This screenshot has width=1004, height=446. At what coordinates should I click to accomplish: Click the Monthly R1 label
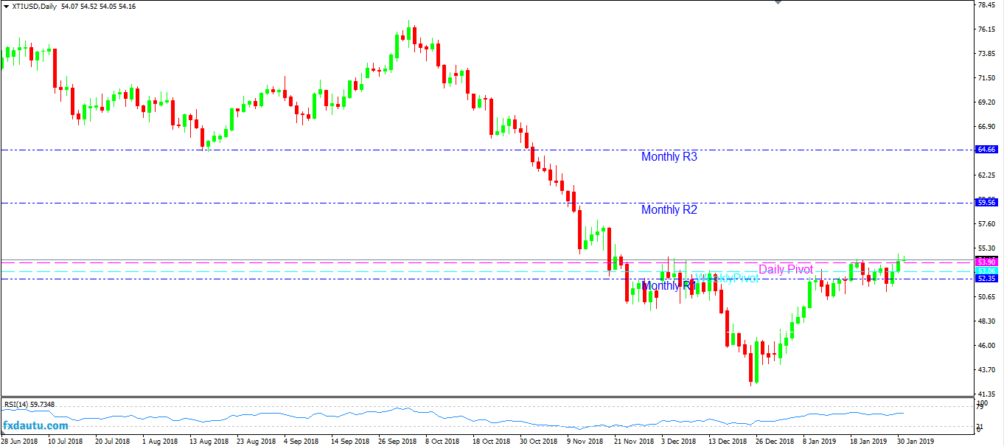tap(667, 286)
